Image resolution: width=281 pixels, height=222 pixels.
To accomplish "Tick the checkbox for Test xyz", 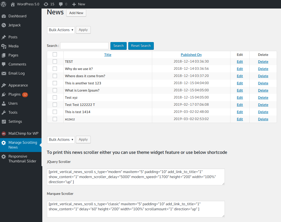I will pyautogui.click(x=55, y=97).
